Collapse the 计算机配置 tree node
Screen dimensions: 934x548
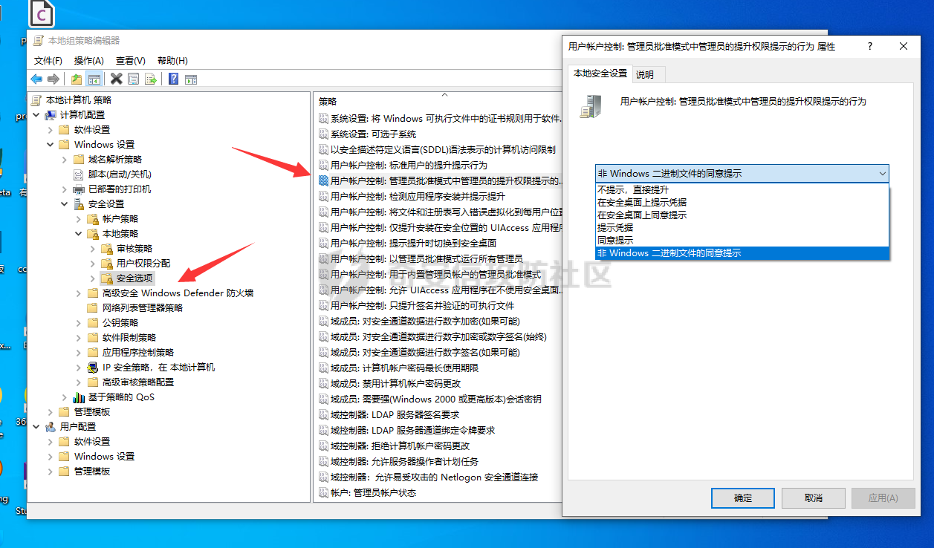pyautogui.click(x=36, y=114)
